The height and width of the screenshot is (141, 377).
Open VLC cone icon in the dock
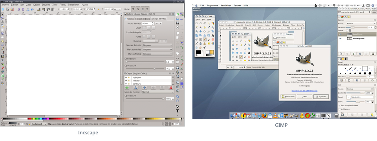(x=275, y=115)
